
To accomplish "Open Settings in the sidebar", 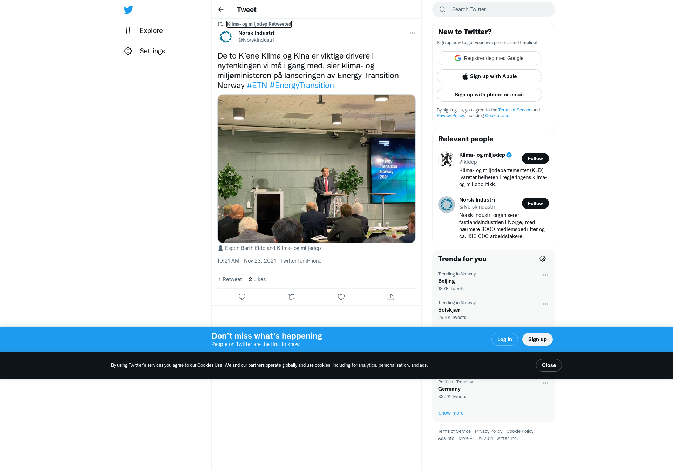I will coord(144,51).
